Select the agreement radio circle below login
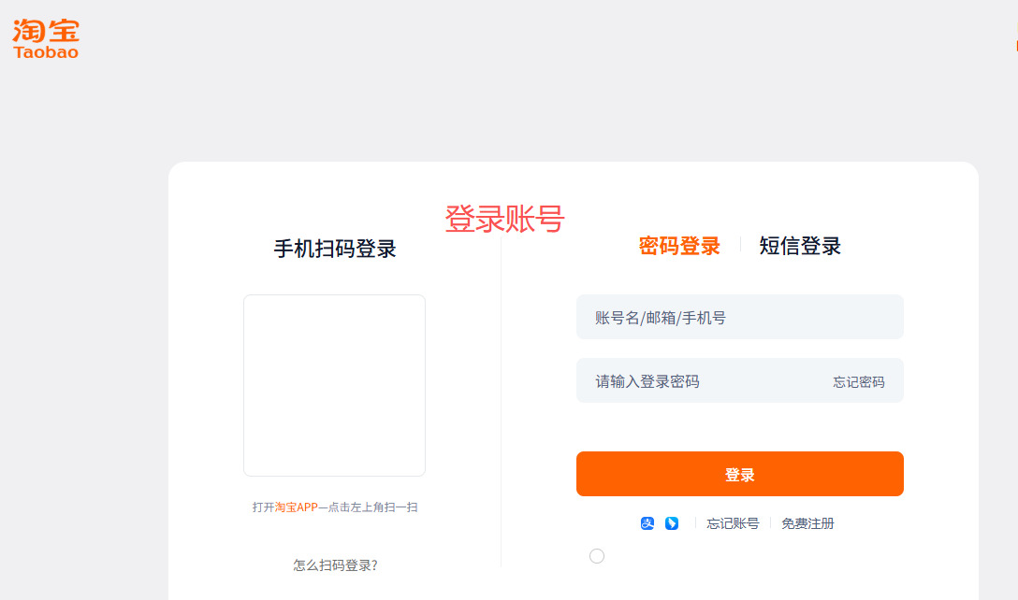The height and width of the screenshot is (600, 1018). 597,556
